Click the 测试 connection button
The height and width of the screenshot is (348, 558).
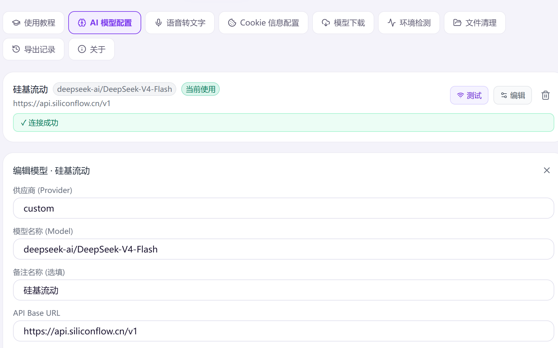[x=469, y=95]
